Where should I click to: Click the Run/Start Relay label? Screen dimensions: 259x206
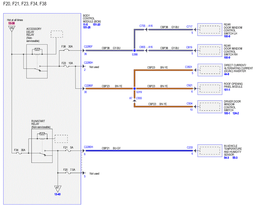[x=41, y=124]
